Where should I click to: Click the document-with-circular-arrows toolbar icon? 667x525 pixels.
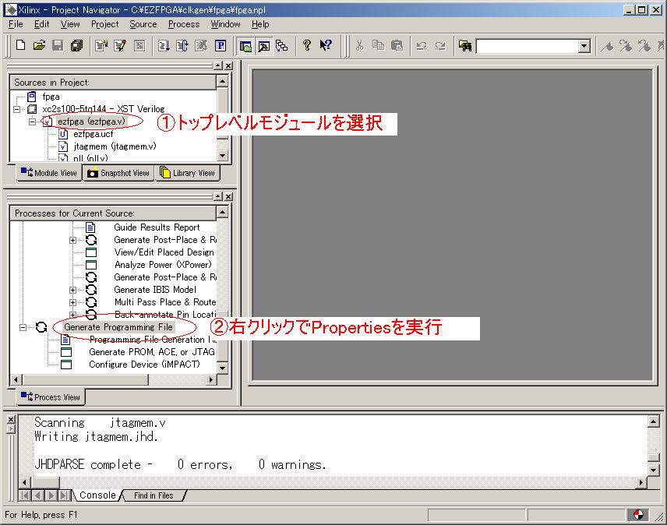(182, 45)
